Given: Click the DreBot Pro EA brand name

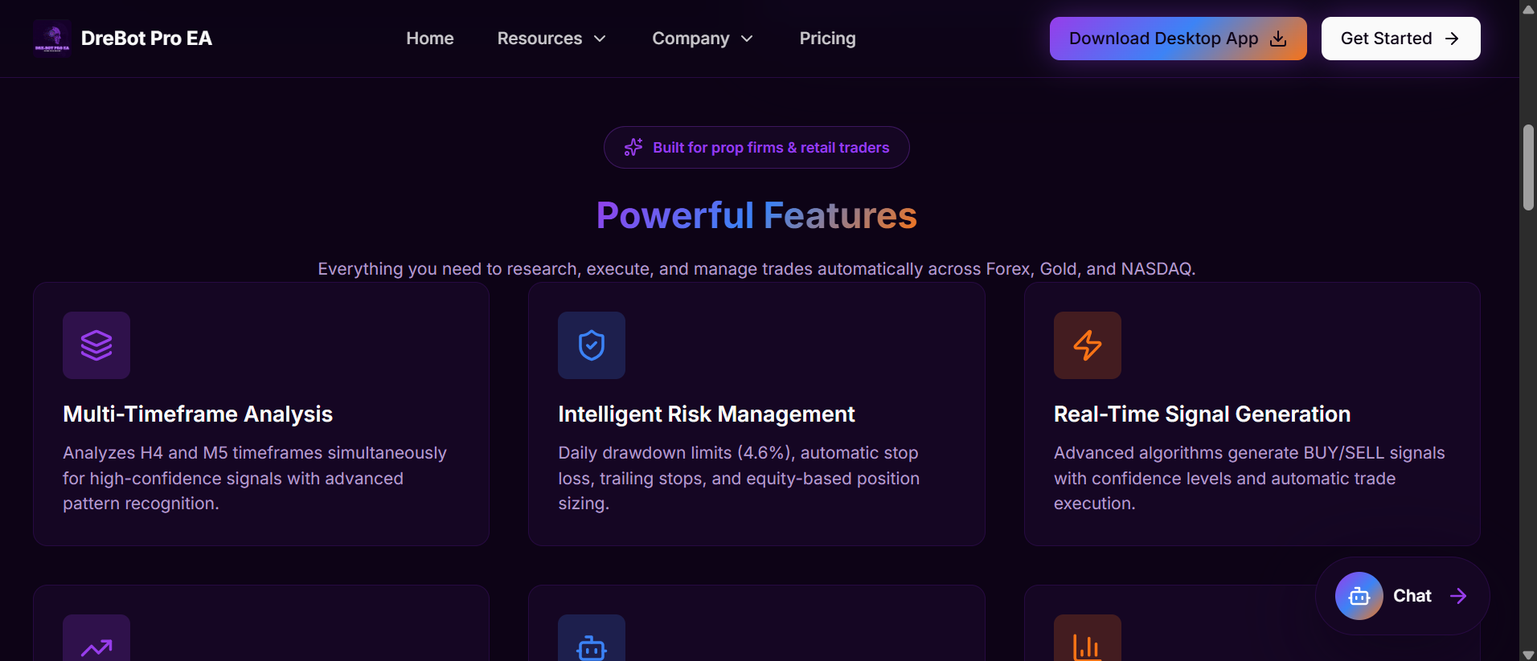Looking at the screenshot, I should click(146, 39).
